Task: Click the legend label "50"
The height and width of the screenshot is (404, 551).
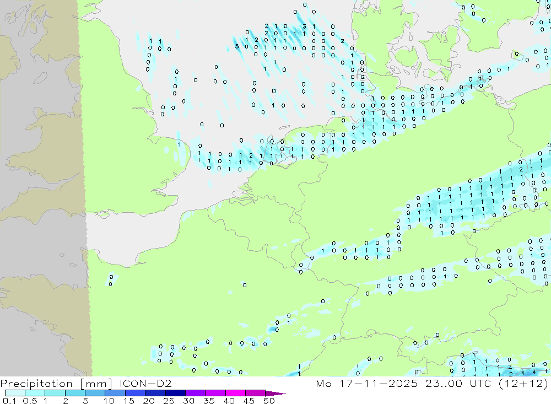Action: 269,401
